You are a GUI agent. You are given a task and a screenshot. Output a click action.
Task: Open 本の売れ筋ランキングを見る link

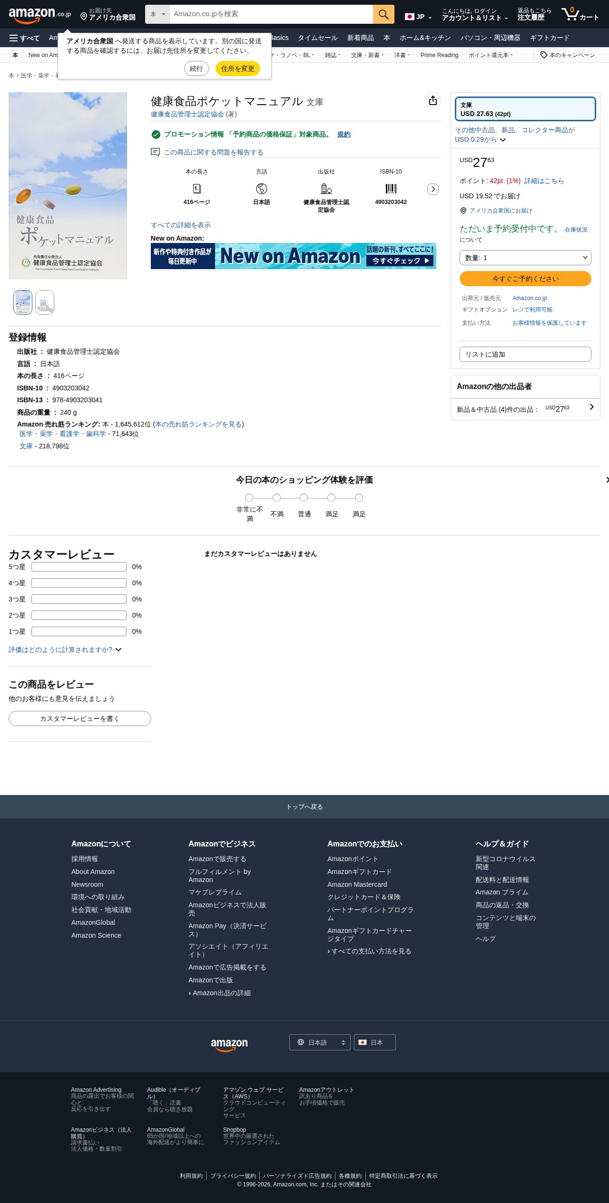click(198, 424)
